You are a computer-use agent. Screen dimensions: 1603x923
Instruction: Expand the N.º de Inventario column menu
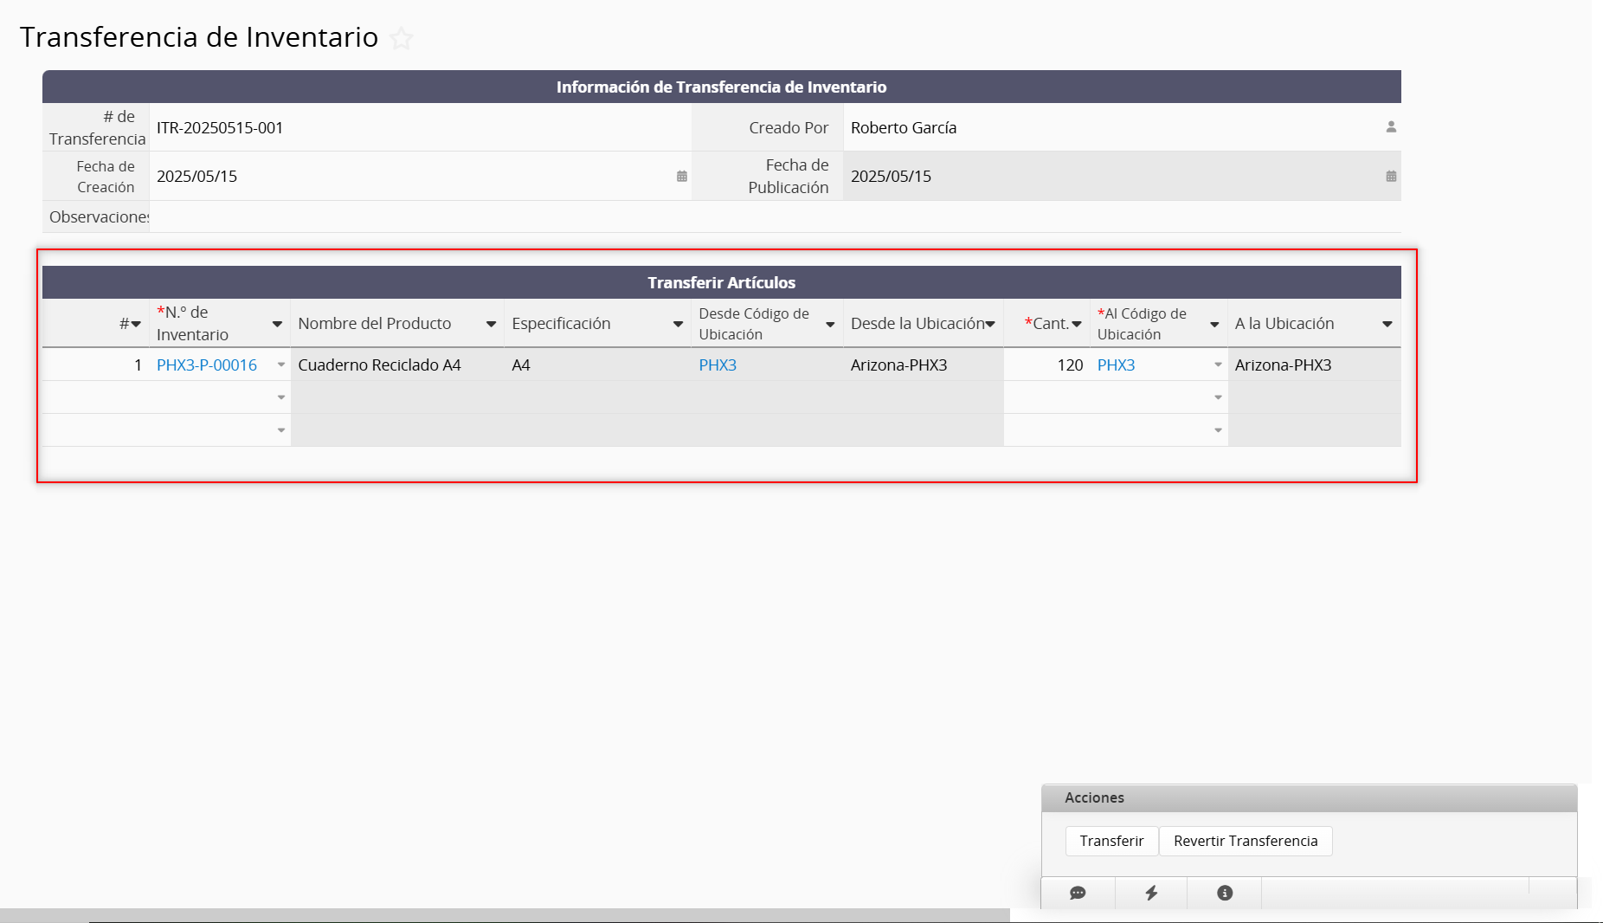tap(277, 324)
